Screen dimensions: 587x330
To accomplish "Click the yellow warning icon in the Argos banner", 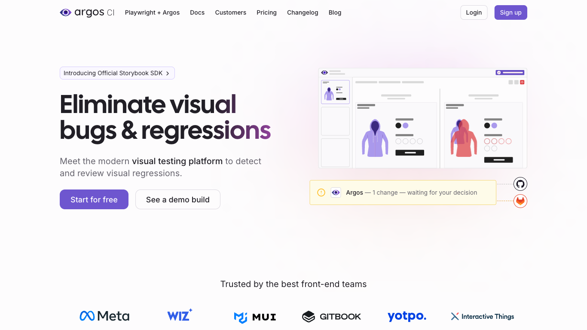I will coord(321,192).
